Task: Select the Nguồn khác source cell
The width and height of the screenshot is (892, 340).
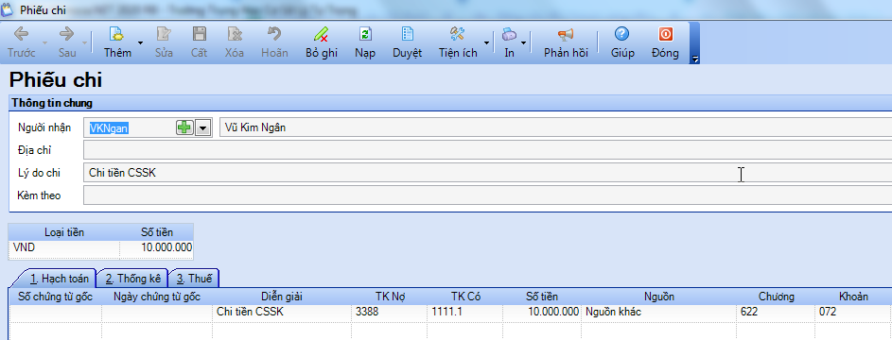Action: pyautogui.click(x=658, y=312)
